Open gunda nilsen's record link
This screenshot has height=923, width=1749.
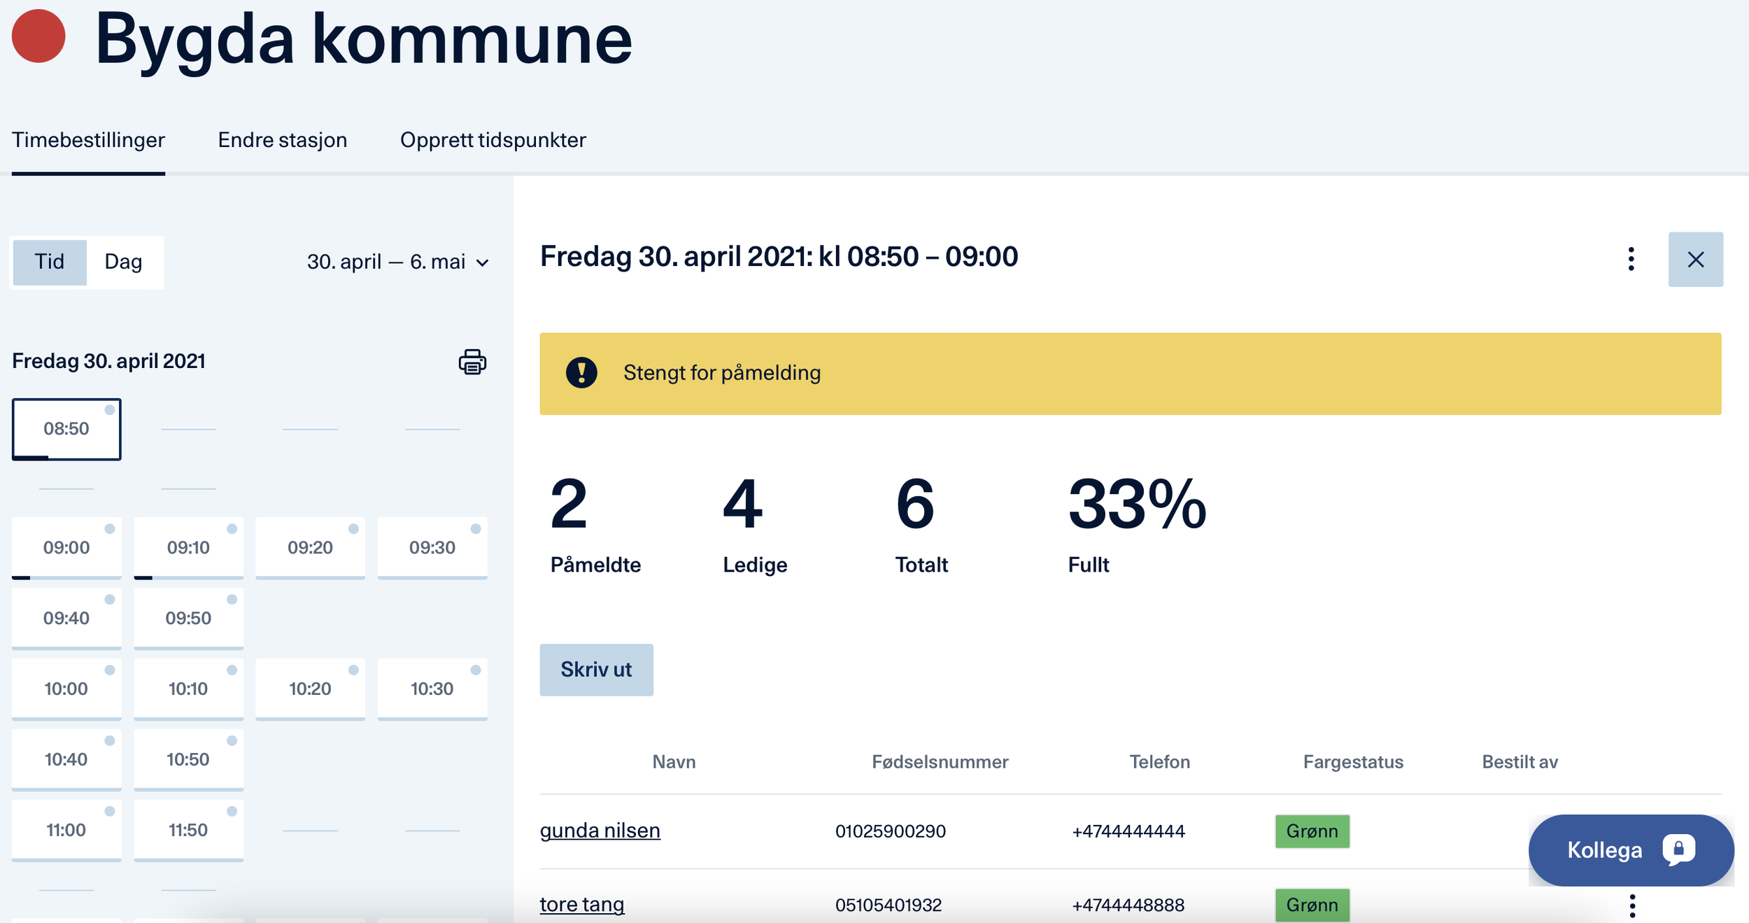coord(600,831)
